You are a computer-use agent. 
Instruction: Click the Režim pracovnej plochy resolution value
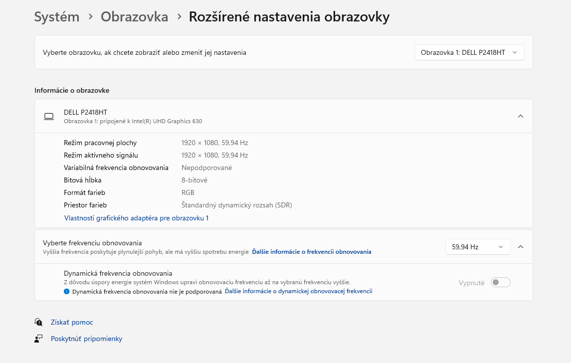tap(214, 143)
